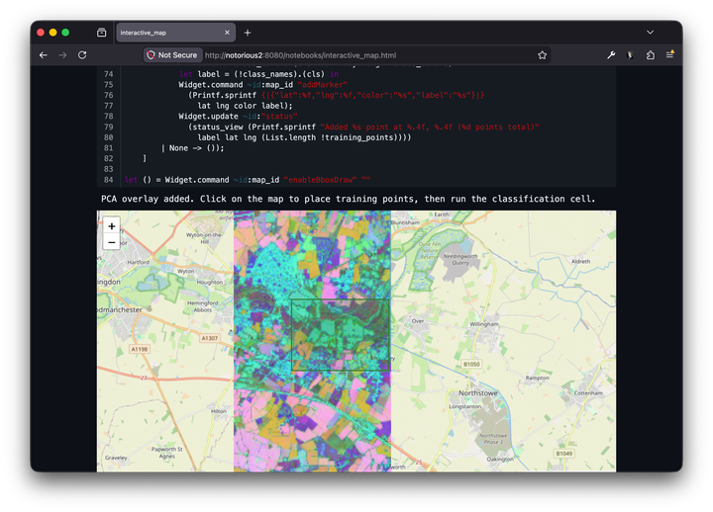Click inside the green bounding box
The height and width of the screenshot is (512, 713).
pos(341,335)
